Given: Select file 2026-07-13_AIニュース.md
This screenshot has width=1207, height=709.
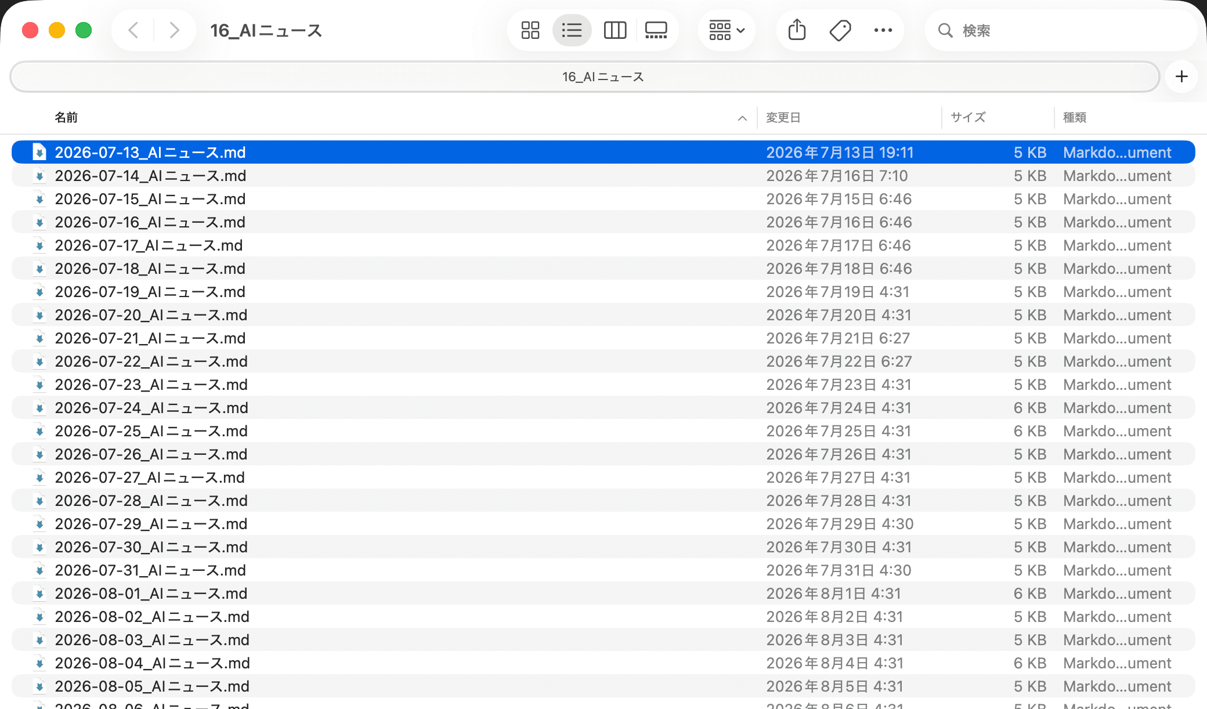Looking at the screenshot, I should [x=603, y=153].
